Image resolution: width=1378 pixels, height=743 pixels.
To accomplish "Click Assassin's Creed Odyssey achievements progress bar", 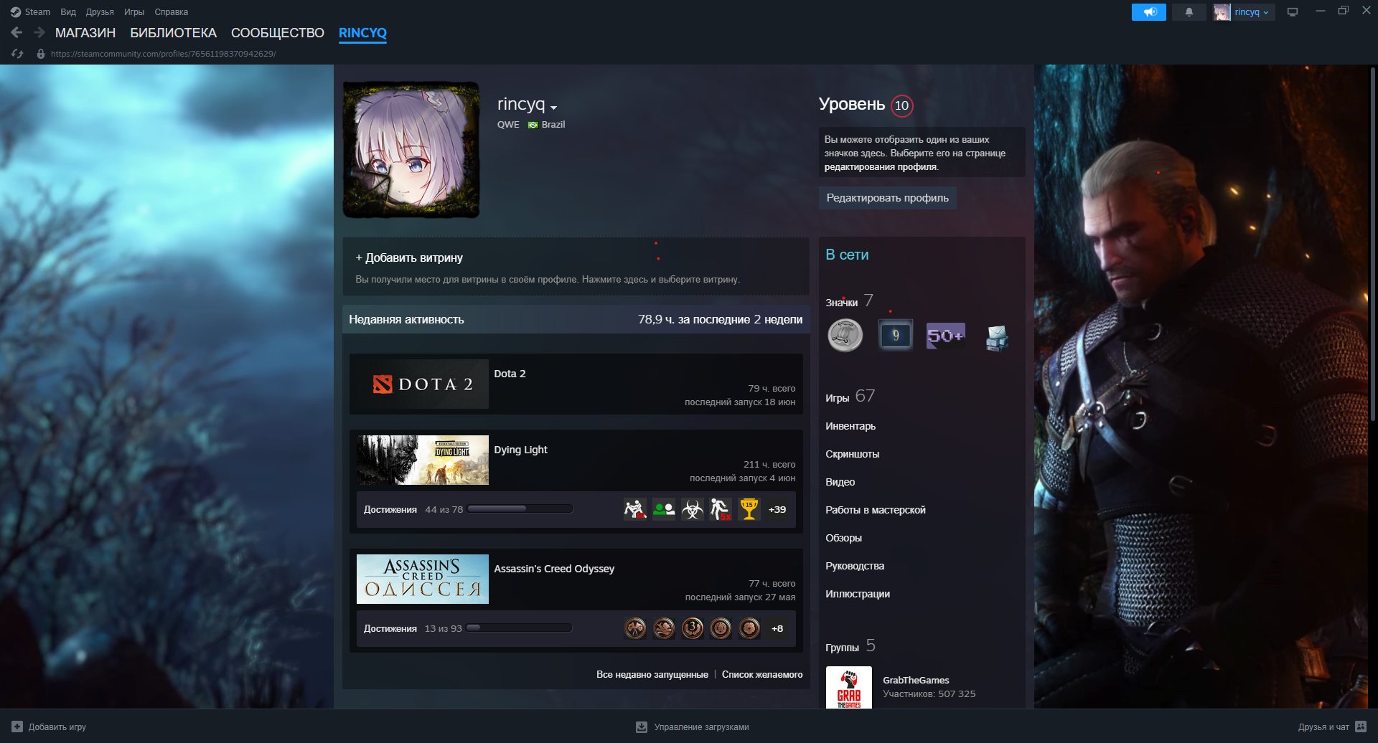I will coord(519,628).
